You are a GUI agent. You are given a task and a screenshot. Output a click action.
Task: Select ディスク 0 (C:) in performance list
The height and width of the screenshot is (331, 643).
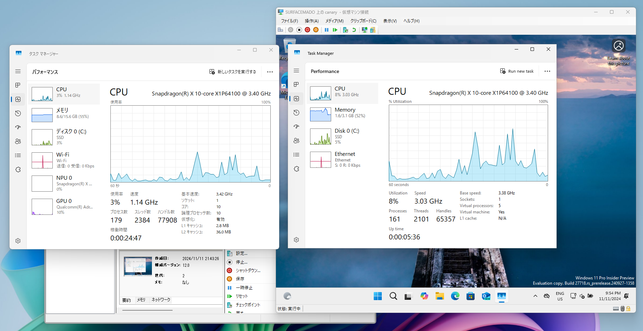point(64,137)
